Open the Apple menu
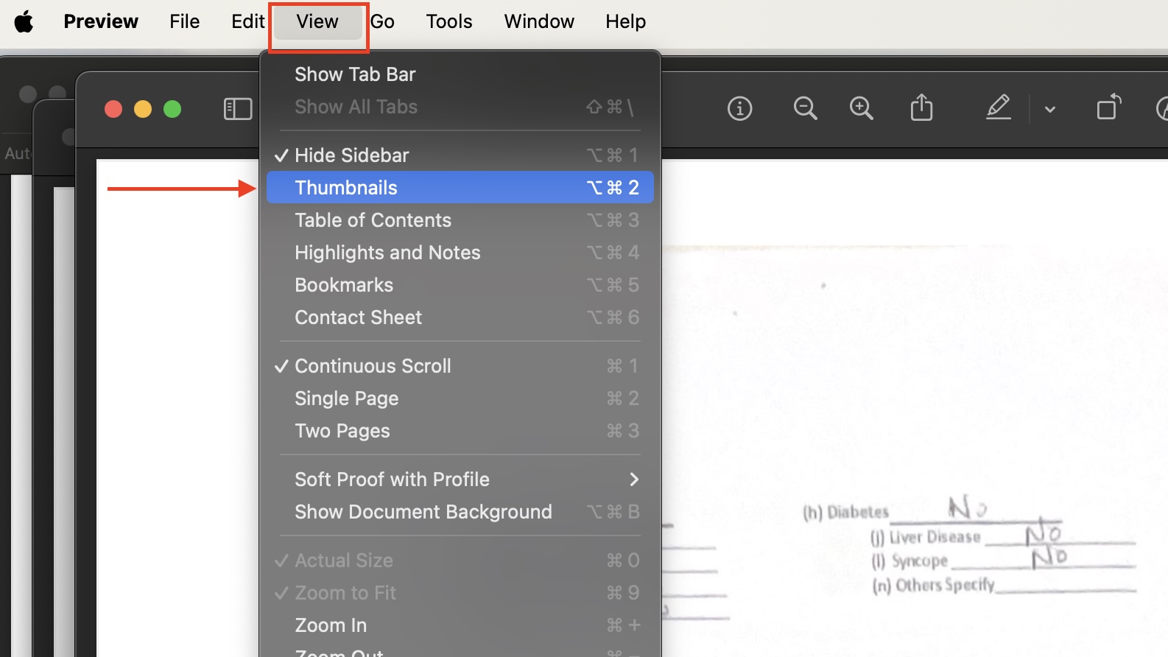 coord(24,21)
